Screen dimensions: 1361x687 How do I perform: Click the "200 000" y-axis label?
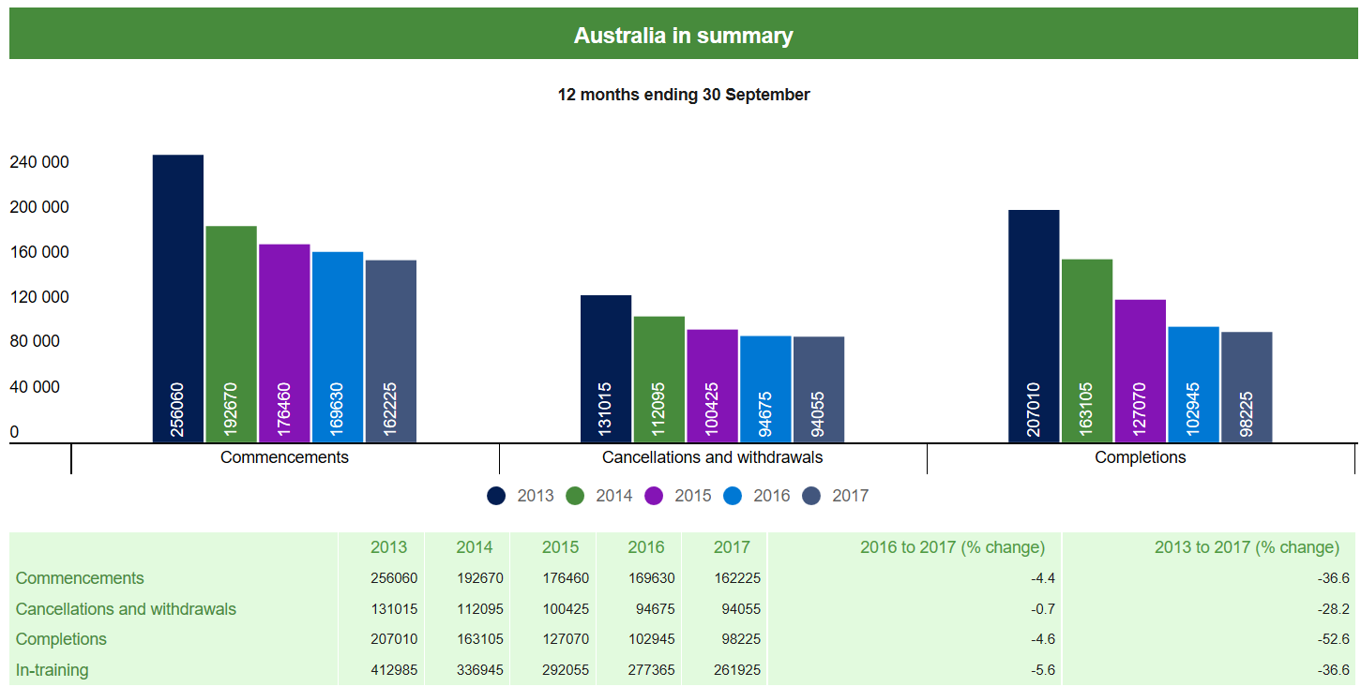39,207
